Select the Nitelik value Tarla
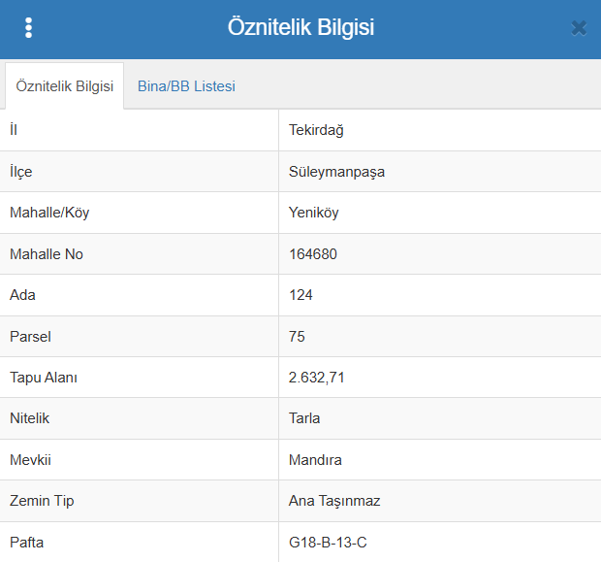 point(304,418)
